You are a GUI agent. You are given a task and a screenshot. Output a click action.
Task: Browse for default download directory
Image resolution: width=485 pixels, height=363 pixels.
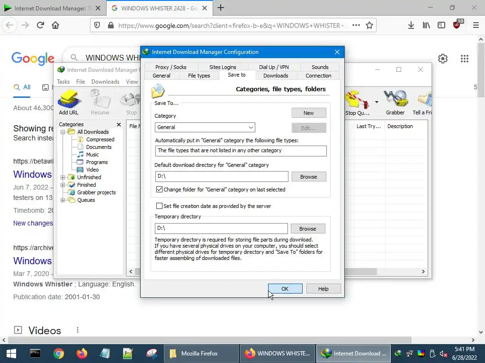click(308, 177)
